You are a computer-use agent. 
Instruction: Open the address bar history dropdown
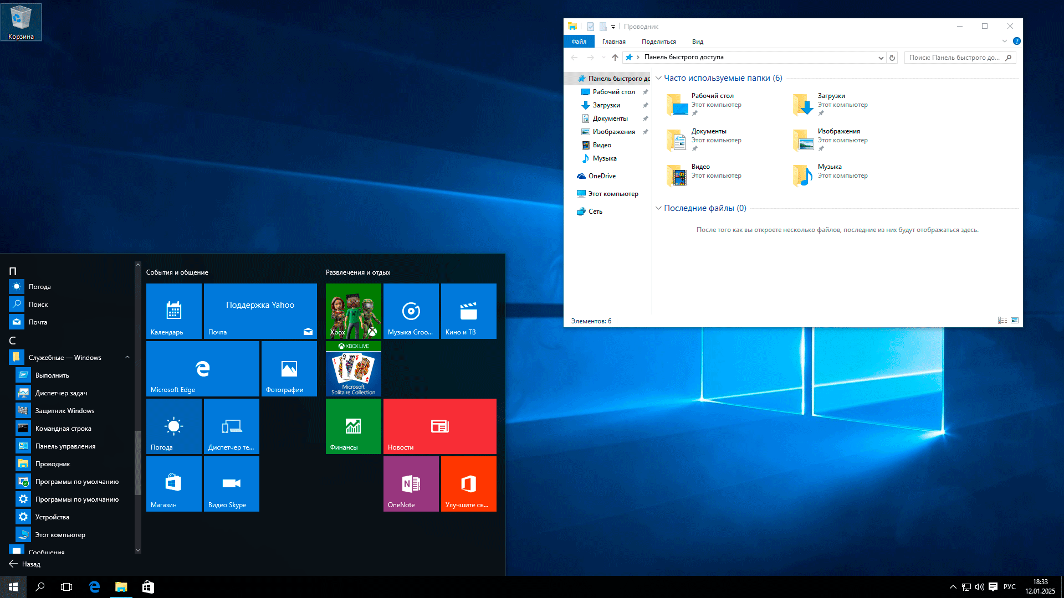881,58
